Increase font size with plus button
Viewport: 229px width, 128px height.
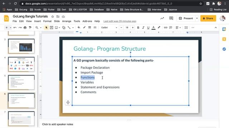click(x=133, y=28)
